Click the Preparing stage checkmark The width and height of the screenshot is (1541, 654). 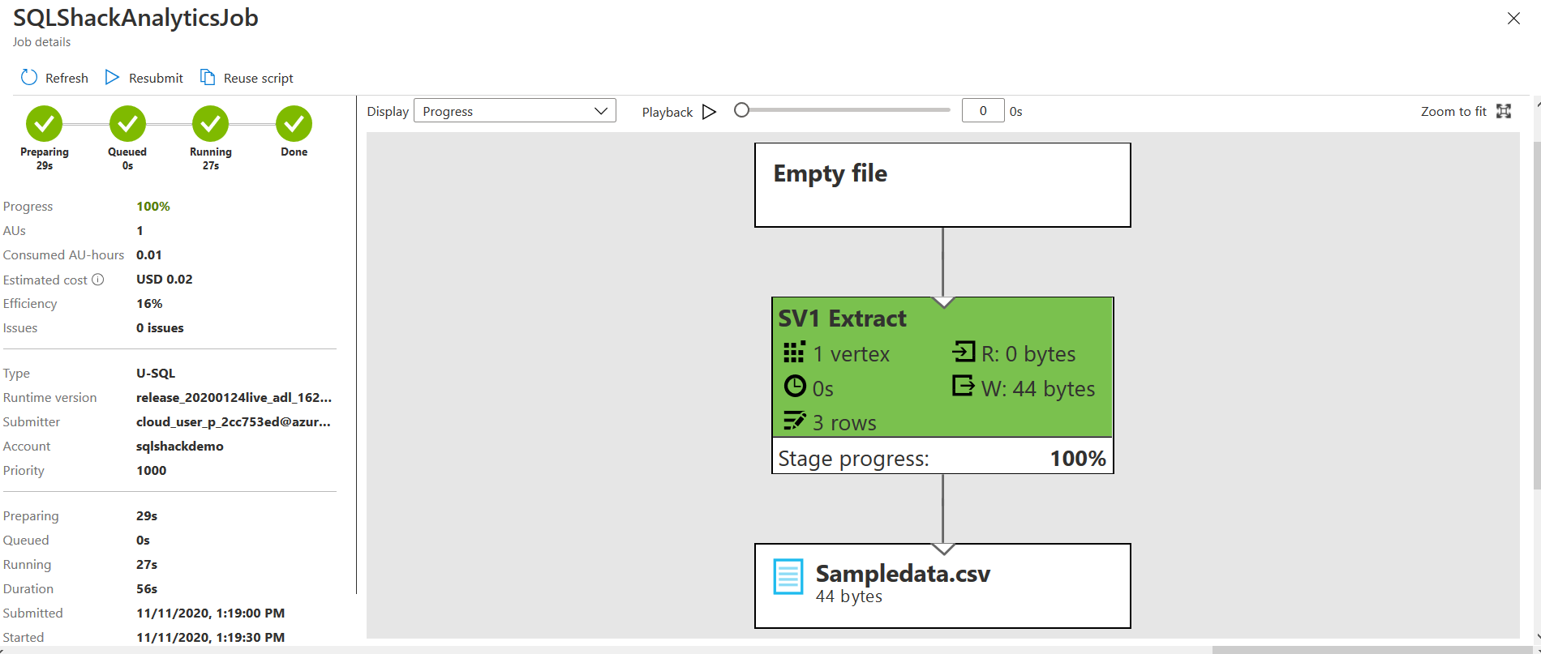(x=45, y=124)
